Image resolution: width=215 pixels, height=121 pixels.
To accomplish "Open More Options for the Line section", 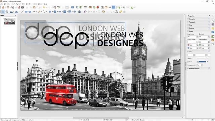I will 209,51.
